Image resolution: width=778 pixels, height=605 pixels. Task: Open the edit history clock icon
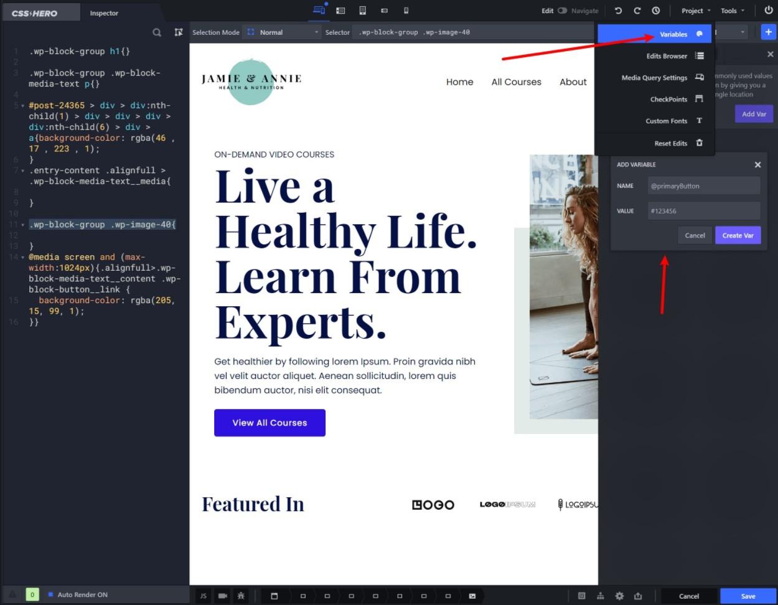(x=656, y=11)
